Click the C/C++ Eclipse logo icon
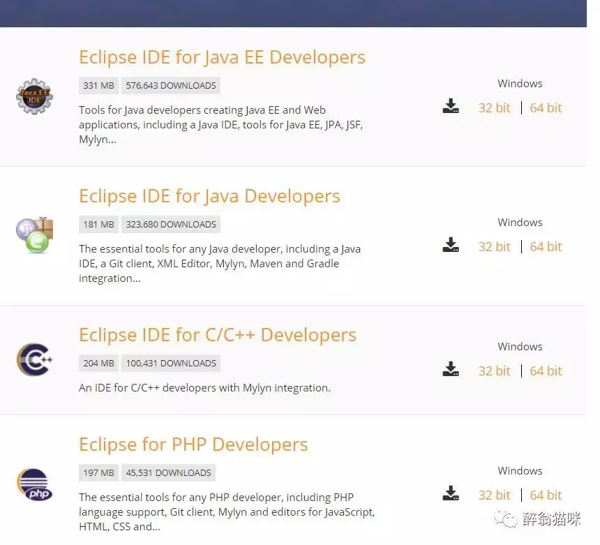Screen dimensions: 600x545 pos(34,359)
